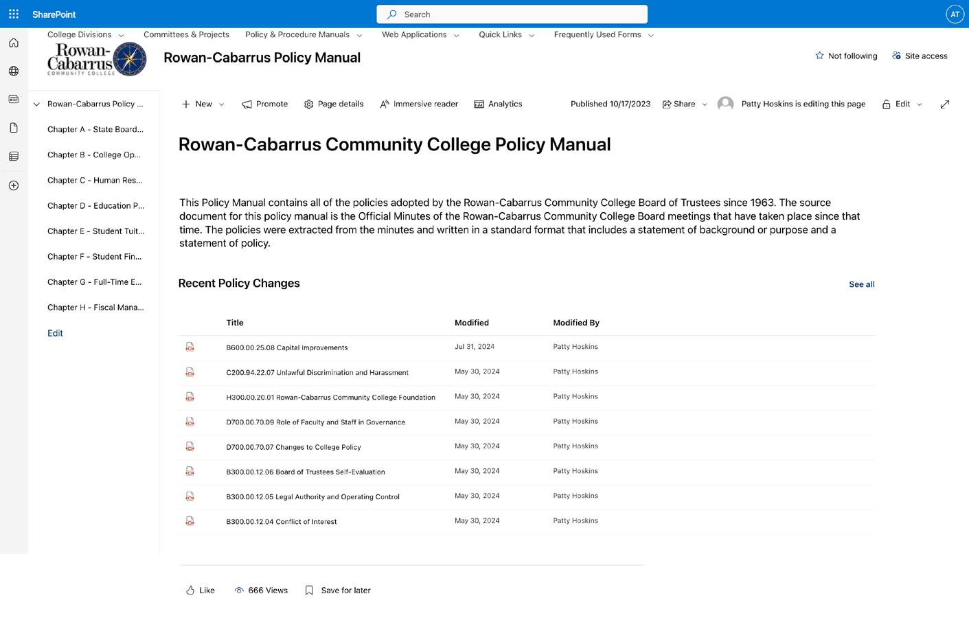Screen dimensions: 969x618
Task: Sort by the Title column header
Action: pyautogui.click(x=235, y=323)
